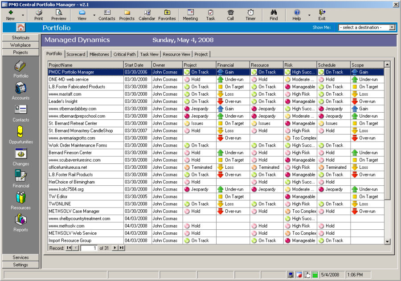
Task: Click the Projects sidebar button
Action: point(20,53)
